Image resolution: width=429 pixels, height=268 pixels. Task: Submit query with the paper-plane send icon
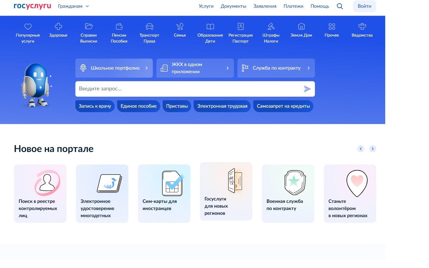pyautogui.click(x=307, y=89)
